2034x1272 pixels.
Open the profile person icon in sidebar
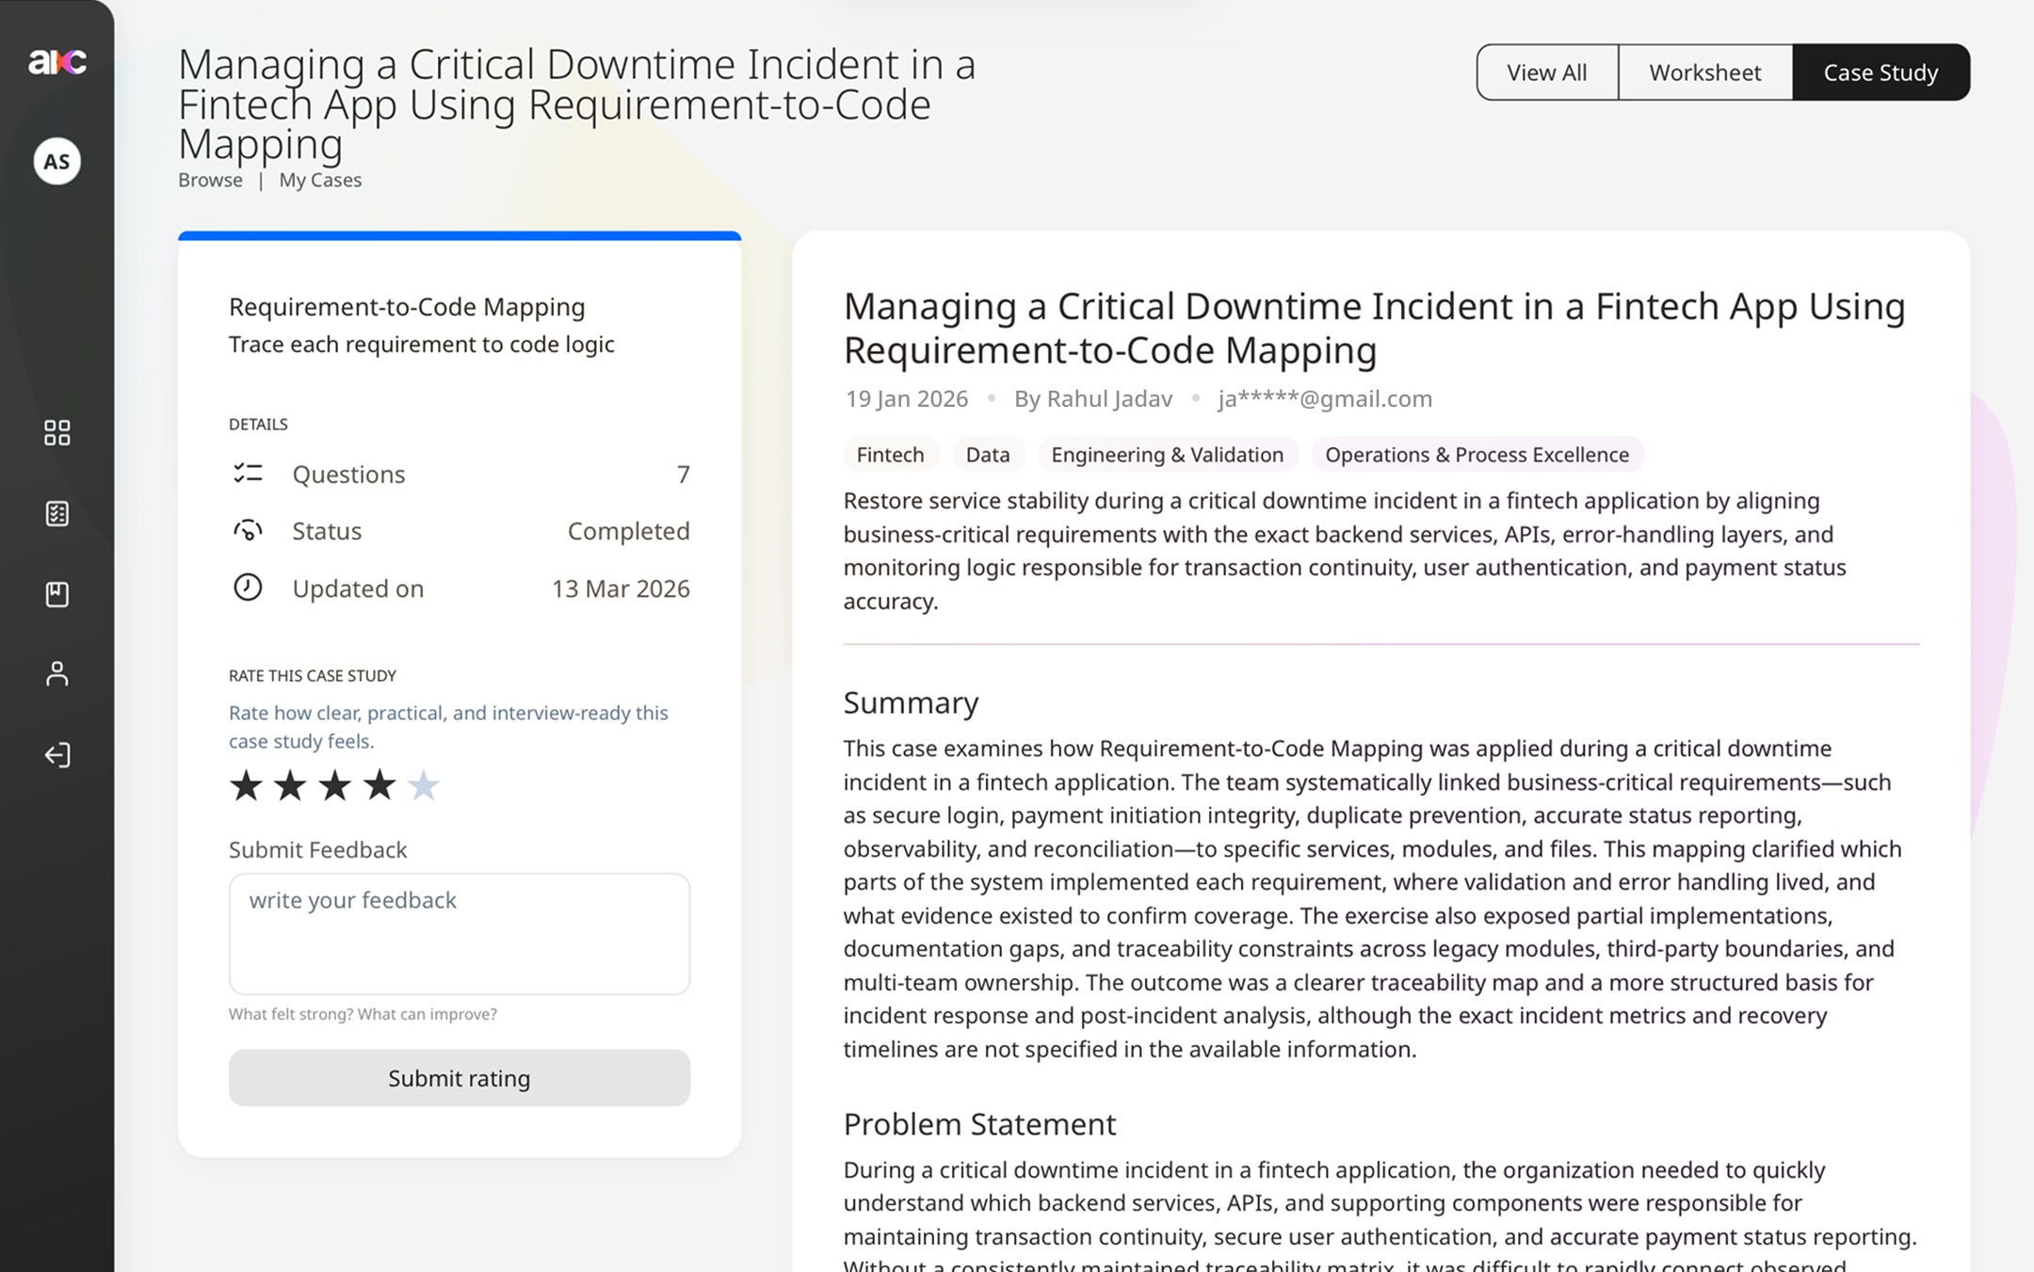56,674
